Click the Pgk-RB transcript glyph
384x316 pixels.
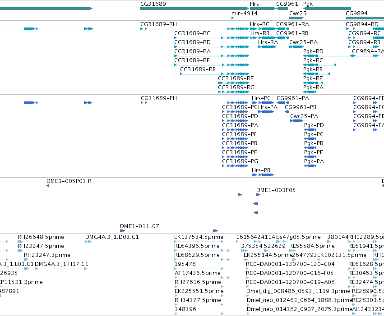pos(316,74)
